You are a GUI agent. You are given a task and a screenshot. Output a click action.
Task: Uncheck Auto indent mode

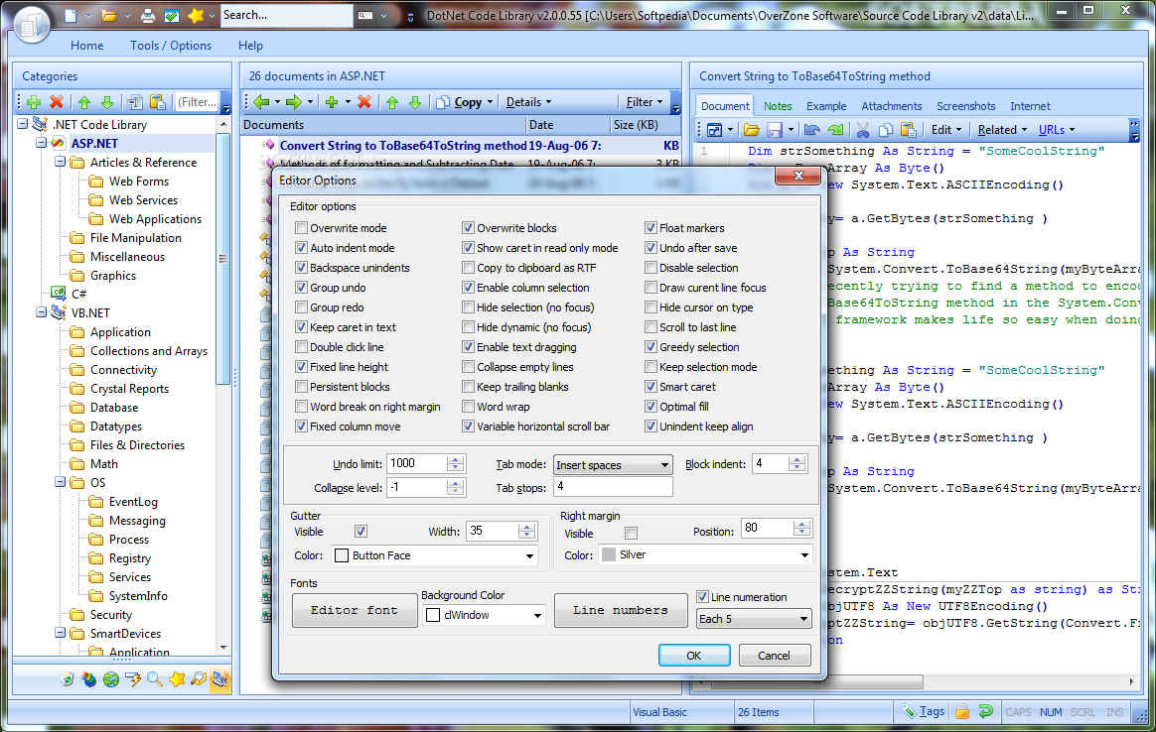click(x=301, y=248)
